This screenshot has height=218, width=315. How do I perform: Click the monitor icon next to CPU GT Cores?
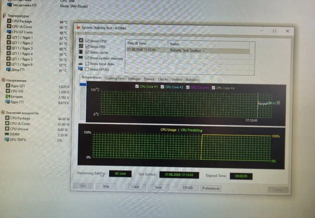point(9,31)
